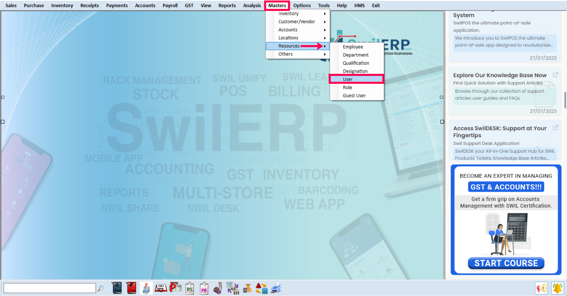Open the Tools menu

point(324,5)
